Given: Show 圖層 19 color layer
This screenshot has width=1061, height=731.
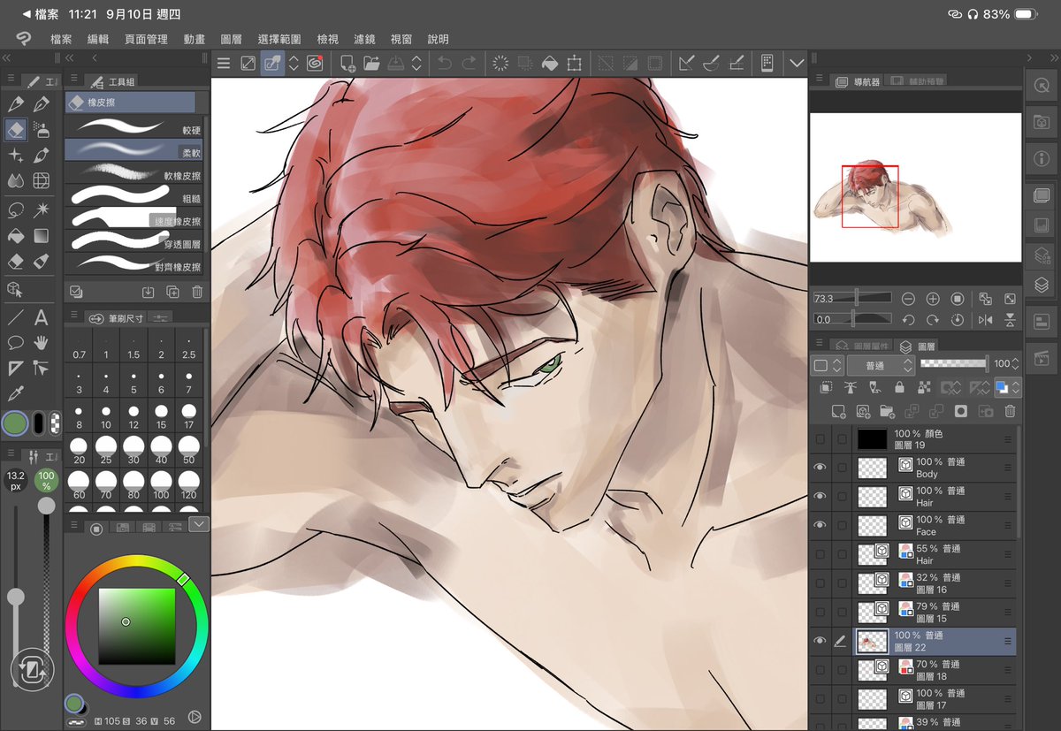Looking at the screenshot, I should pos(820,439).
